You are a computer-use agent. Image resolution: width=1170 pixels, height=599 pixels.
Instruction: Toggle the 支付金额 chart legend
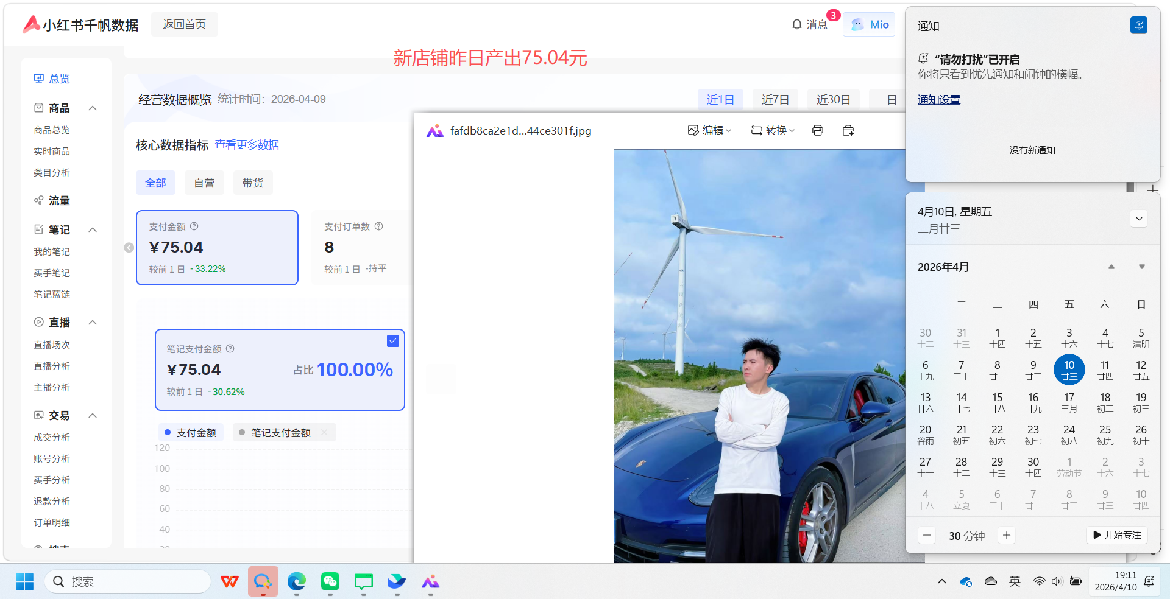[x=191, y=432]
